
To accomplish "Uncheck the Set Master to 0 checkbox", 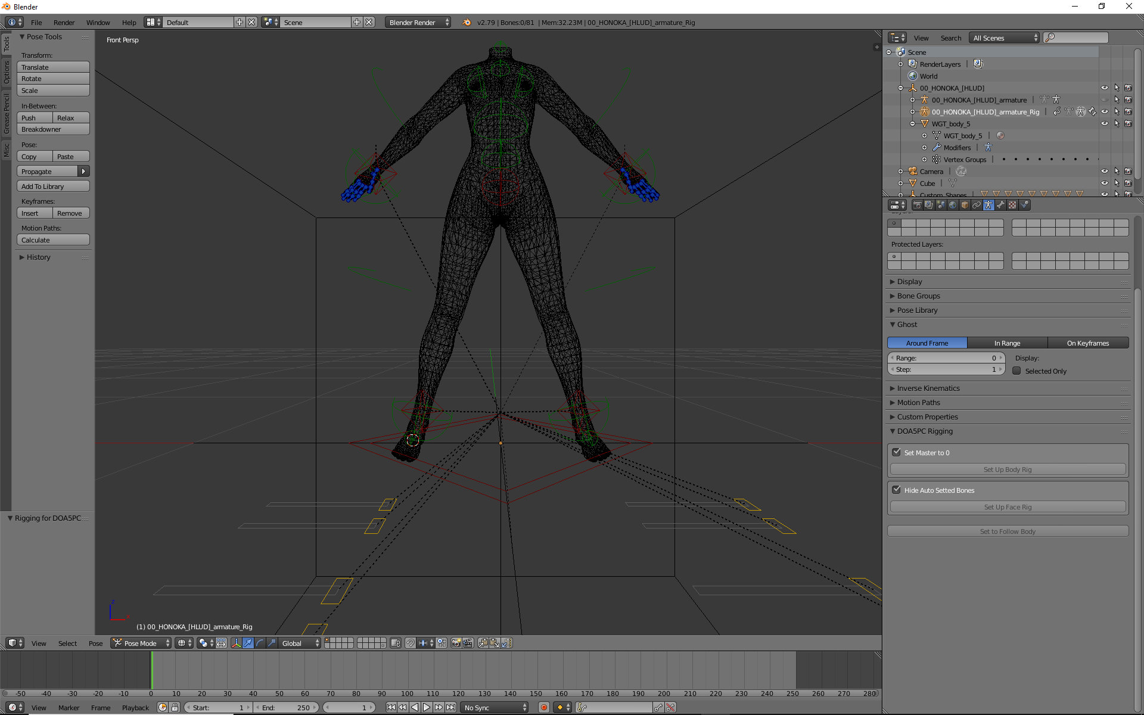I will click(x=896, y=452).
